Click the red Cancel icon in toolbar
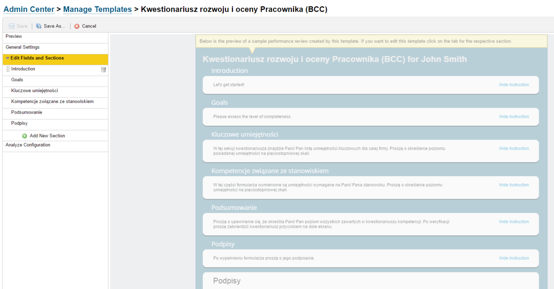This screenshot has height=289, width=554. (x=77, y=26)
